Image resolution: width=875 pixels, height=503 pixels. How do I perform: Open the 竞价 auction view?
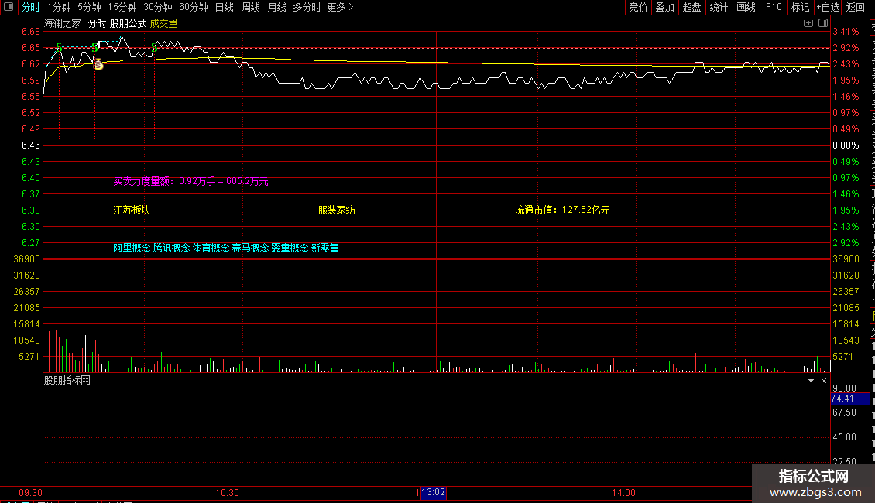(638, 7)
